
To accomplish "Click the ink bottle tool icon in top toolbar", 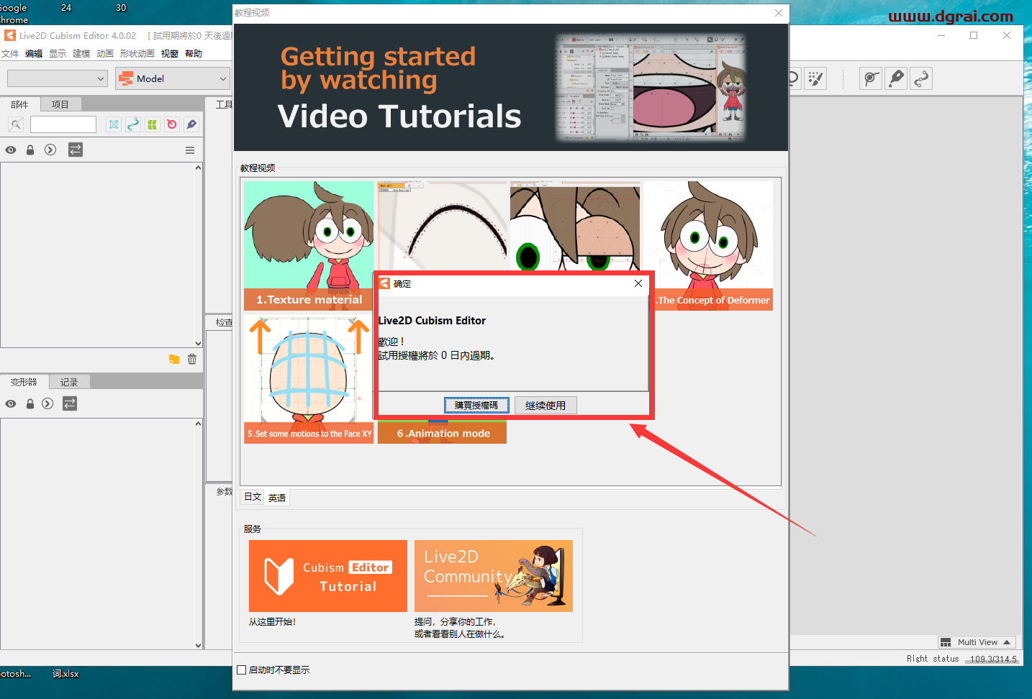I will 895,78.
